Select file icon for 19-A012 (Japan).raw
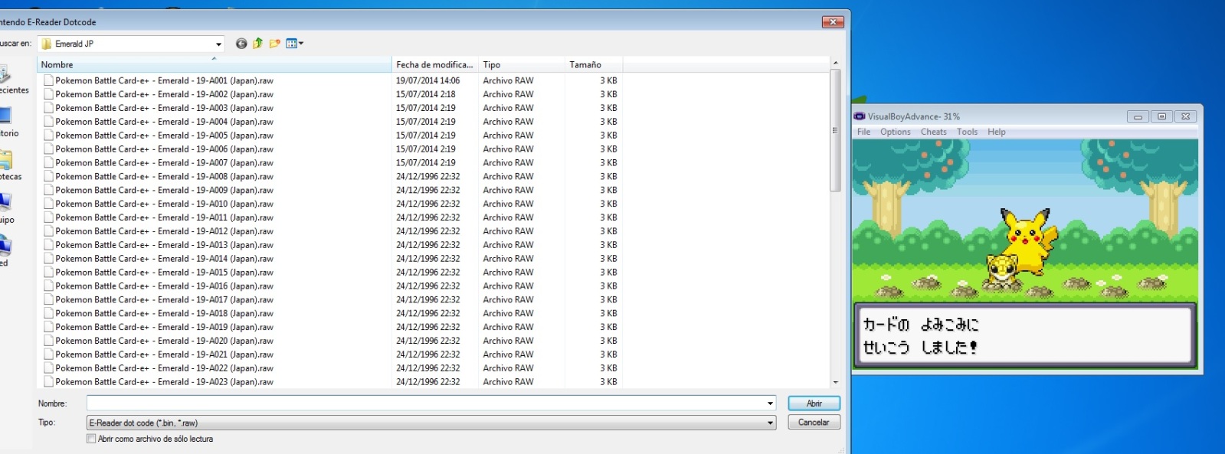The image size is (1225, 454). [x=48, y=231]
